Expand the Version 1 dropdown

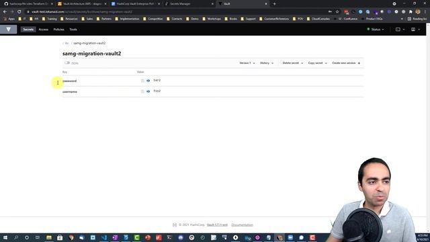[x=247, y=63]
